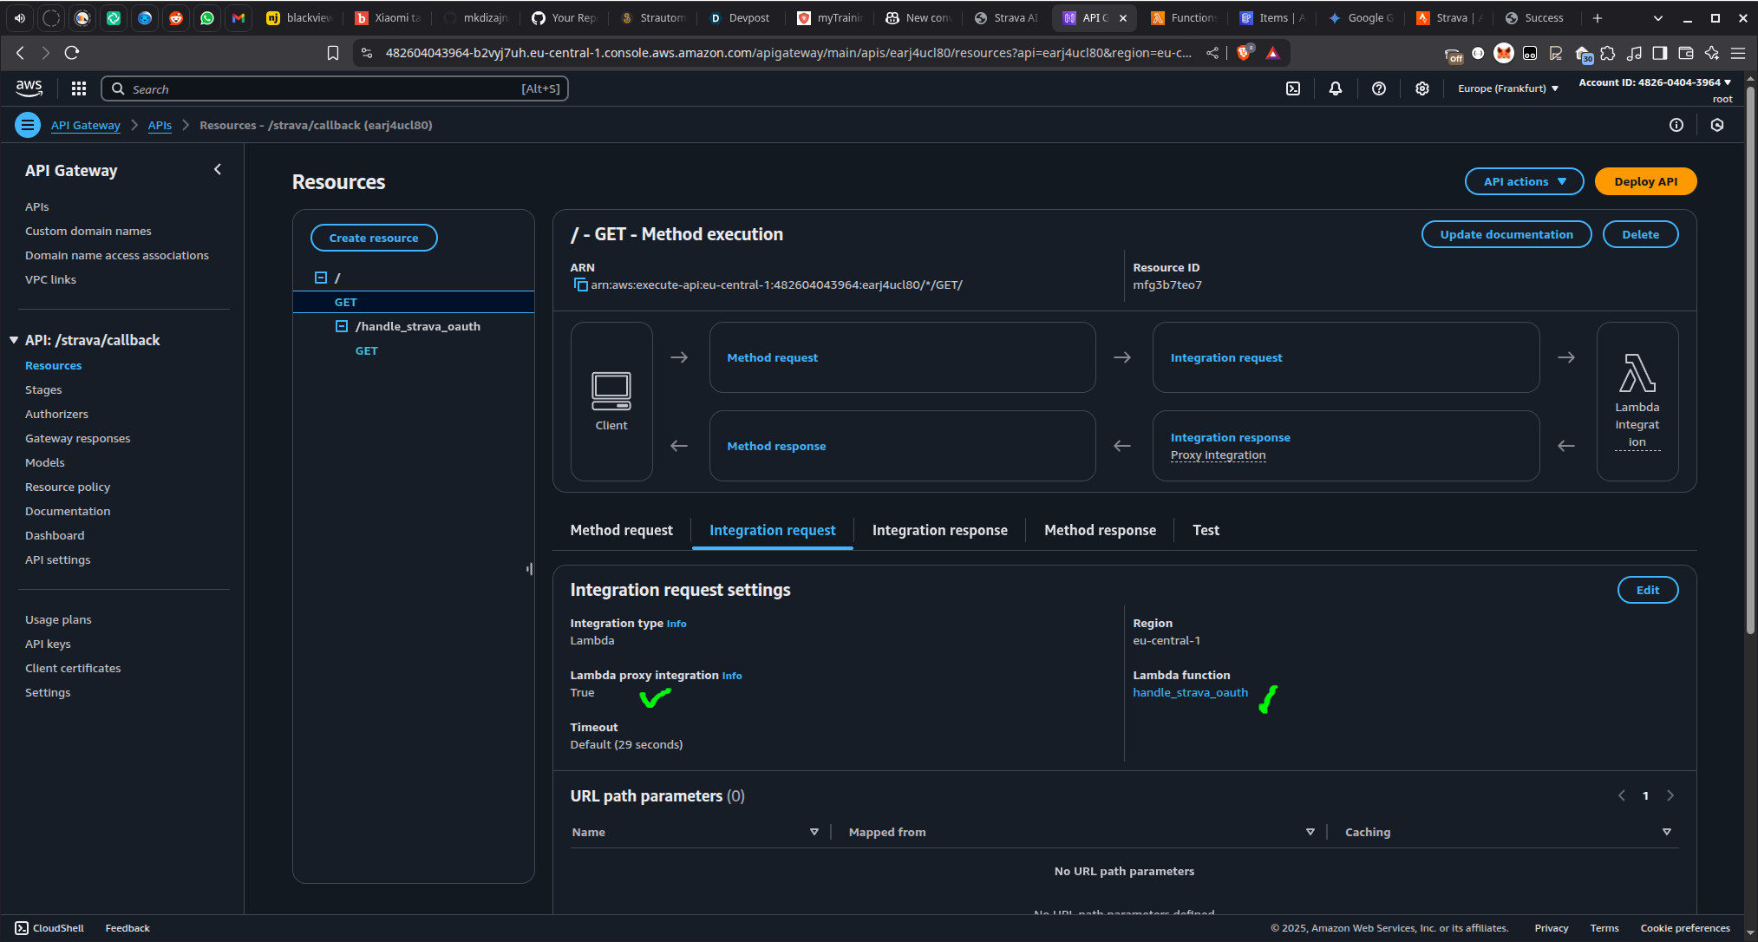
Task: Open AWS CloudShell icon in top bar
Action: pyautogui.click(x=1293, y=88)
